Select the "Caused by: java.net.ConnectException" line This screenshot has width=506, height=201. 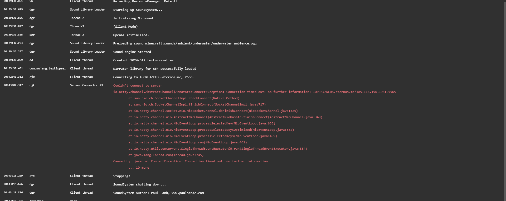[190, 161]
